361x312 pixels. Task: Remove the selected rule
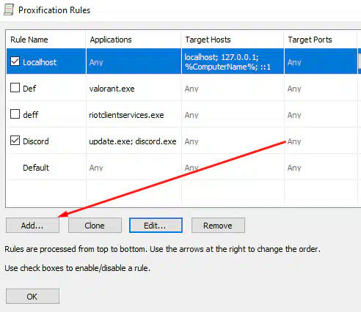(x=218, y=226)
